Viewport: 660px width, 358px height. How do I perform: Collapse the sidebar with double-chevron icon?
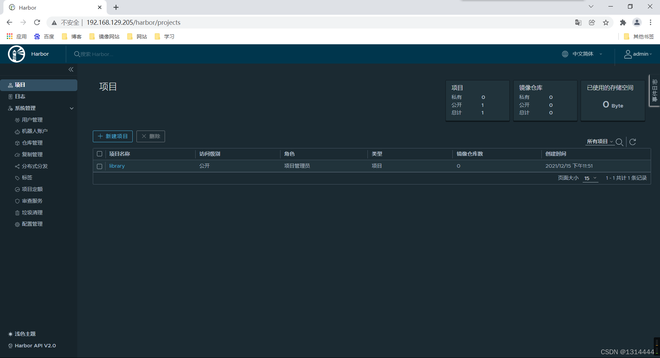(x=71, y=69)
